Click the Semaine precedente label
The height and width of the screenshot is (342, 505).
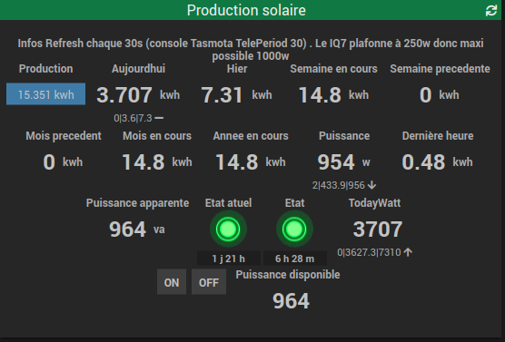point(440,69)
